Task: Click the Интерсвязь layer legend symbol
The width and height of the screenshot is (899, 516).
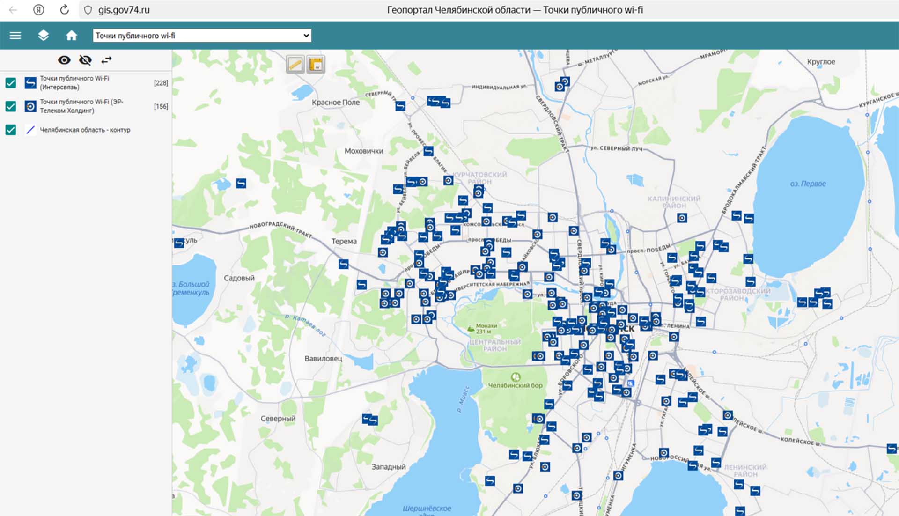Action: [x=30, y=83]
